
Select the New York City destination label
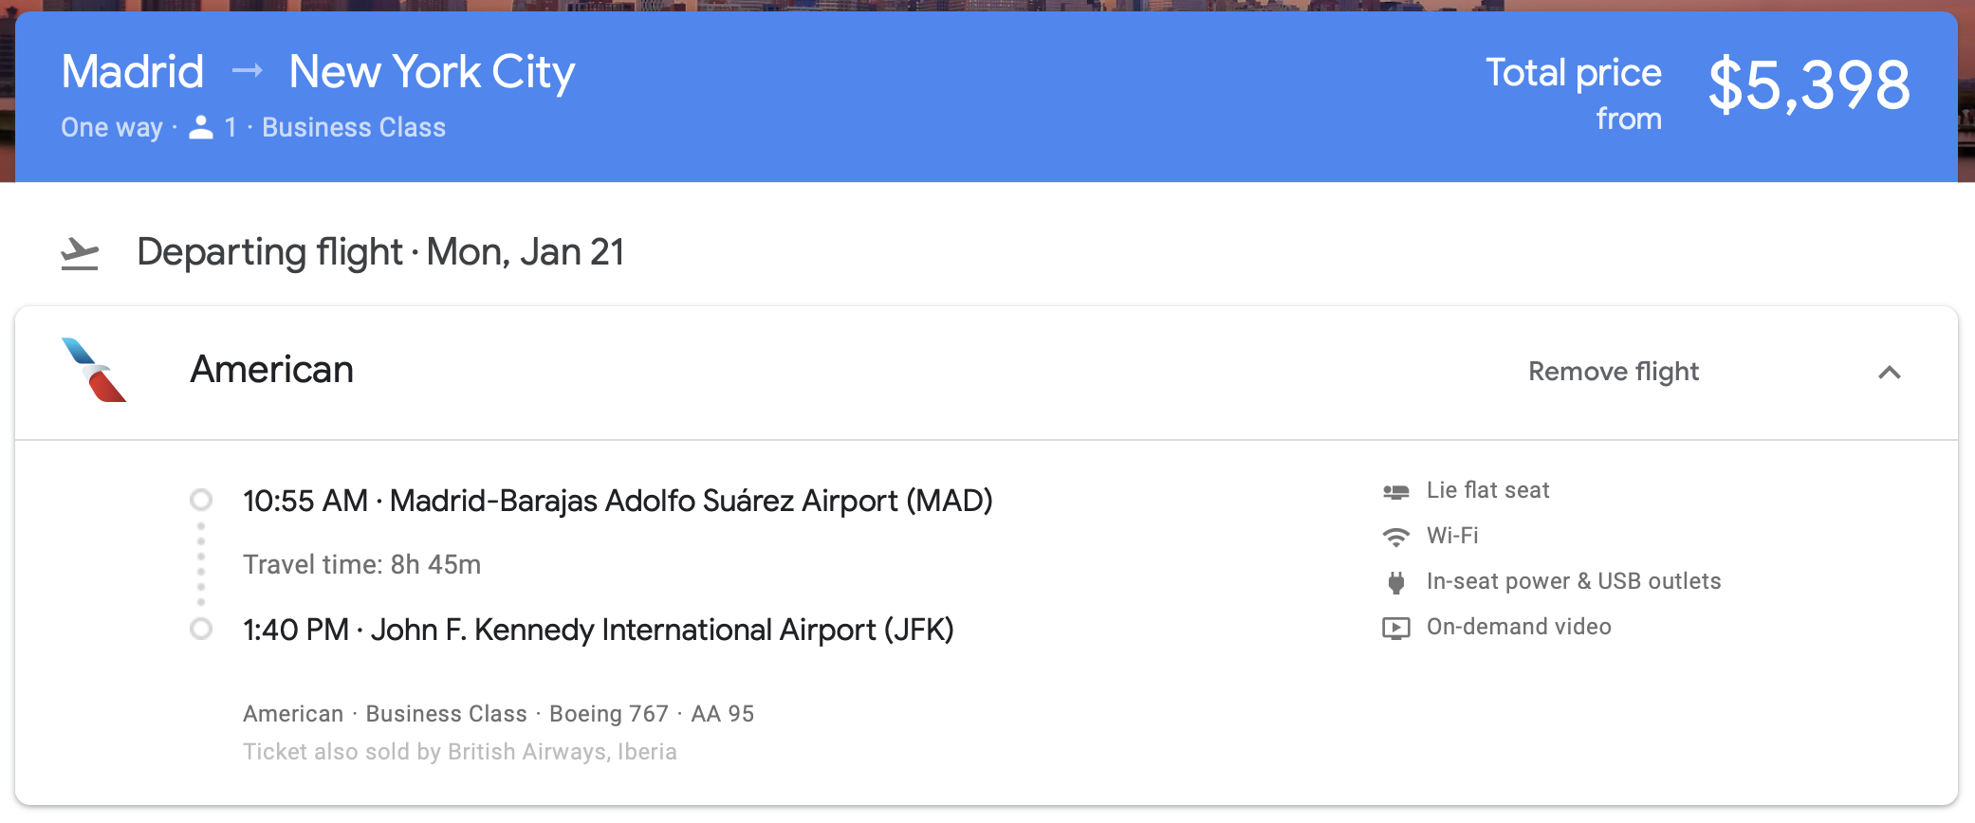pyautogui.click(x=433, y=69)
